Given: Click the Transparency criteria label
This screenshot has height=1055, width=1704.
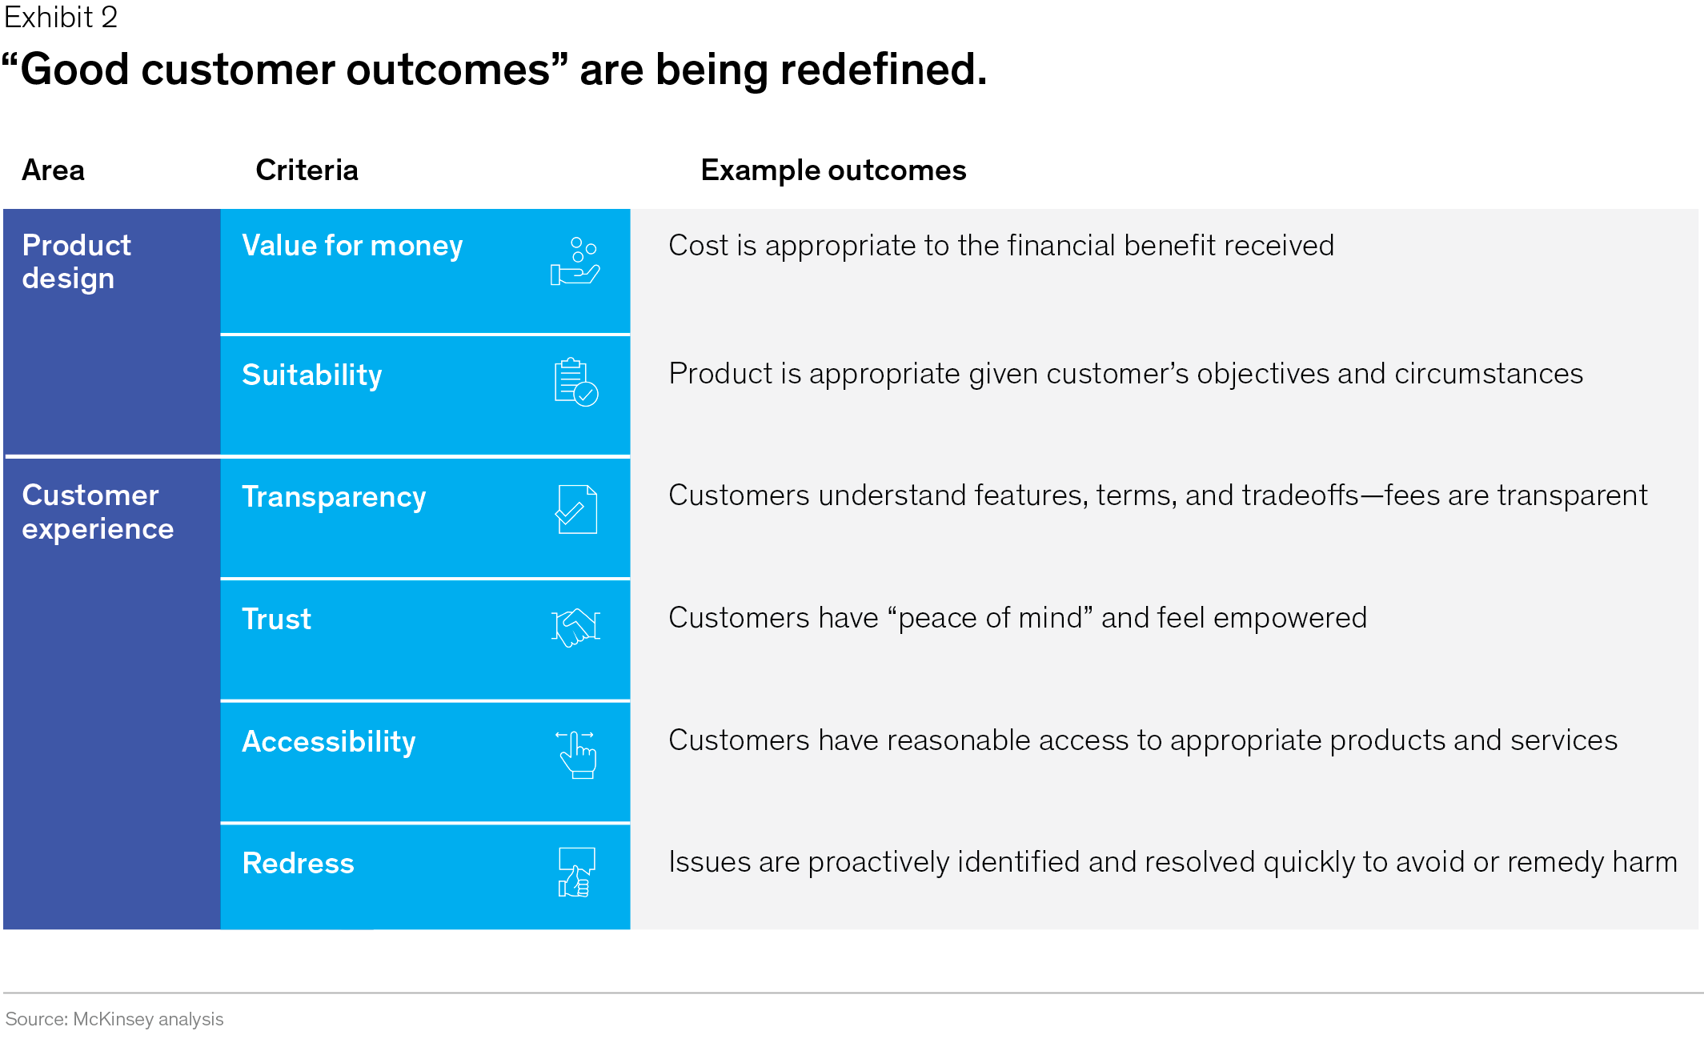Looking at the screenshot, I should (334, 497).
